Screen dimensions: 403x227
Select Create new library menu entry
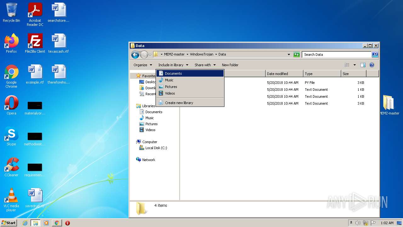coord(190,103)
